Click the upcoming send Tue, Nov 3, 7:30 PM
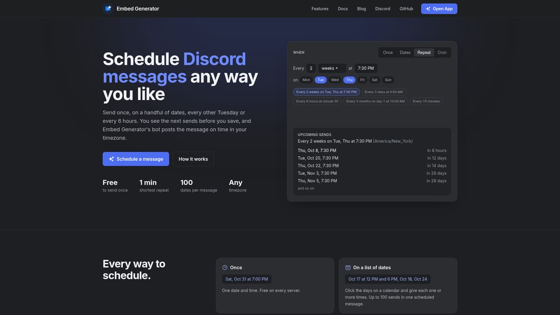560x315 pixels. click(317, 173)
